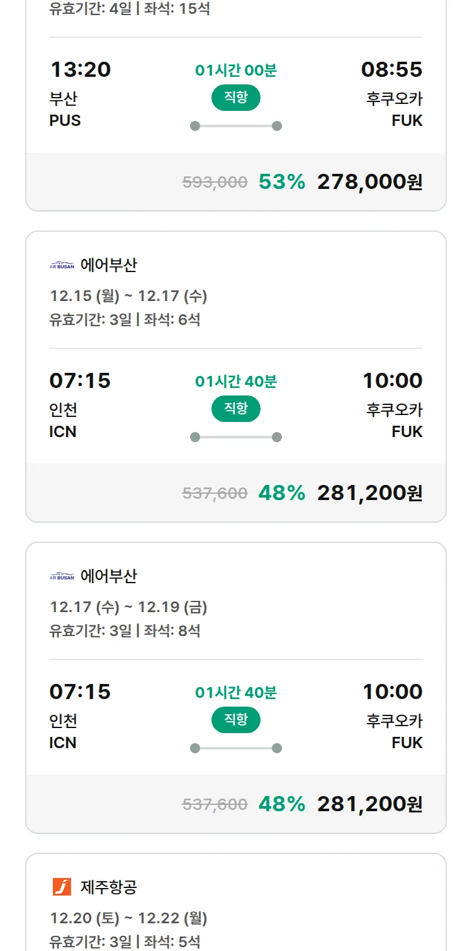This screenshot has width=472, height=951.
Task: Click the Air Busan logo on the 12.15 flight card
Action: point(62,266)
